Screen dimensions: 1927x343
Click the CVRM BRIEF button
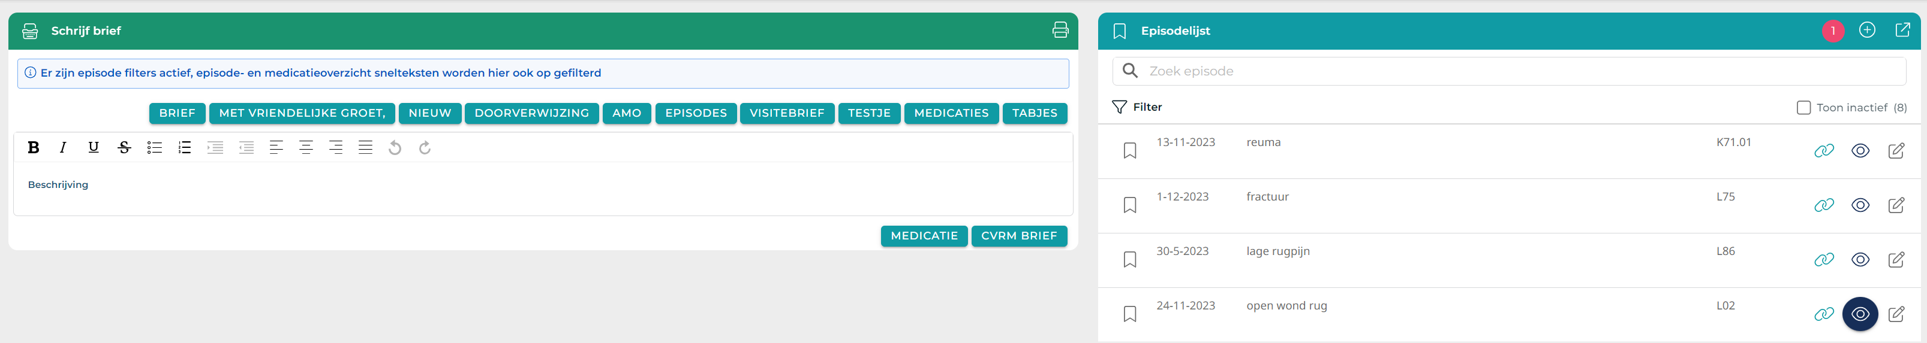click(1019, 236)
